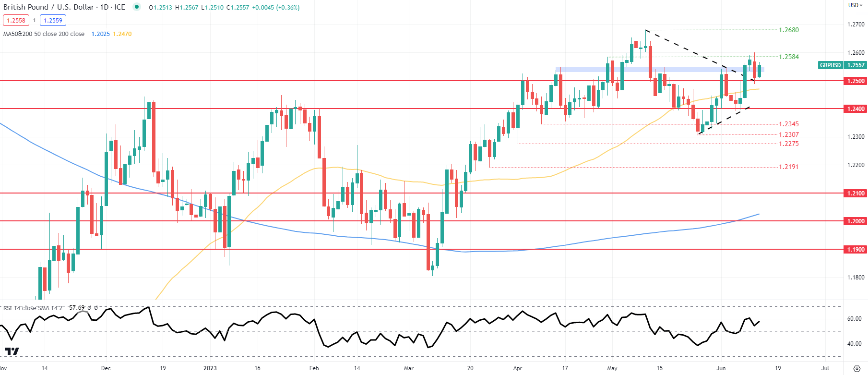Click the red 1.2345 level text
This screenshot has height=375, width=868.
(789, 124)
